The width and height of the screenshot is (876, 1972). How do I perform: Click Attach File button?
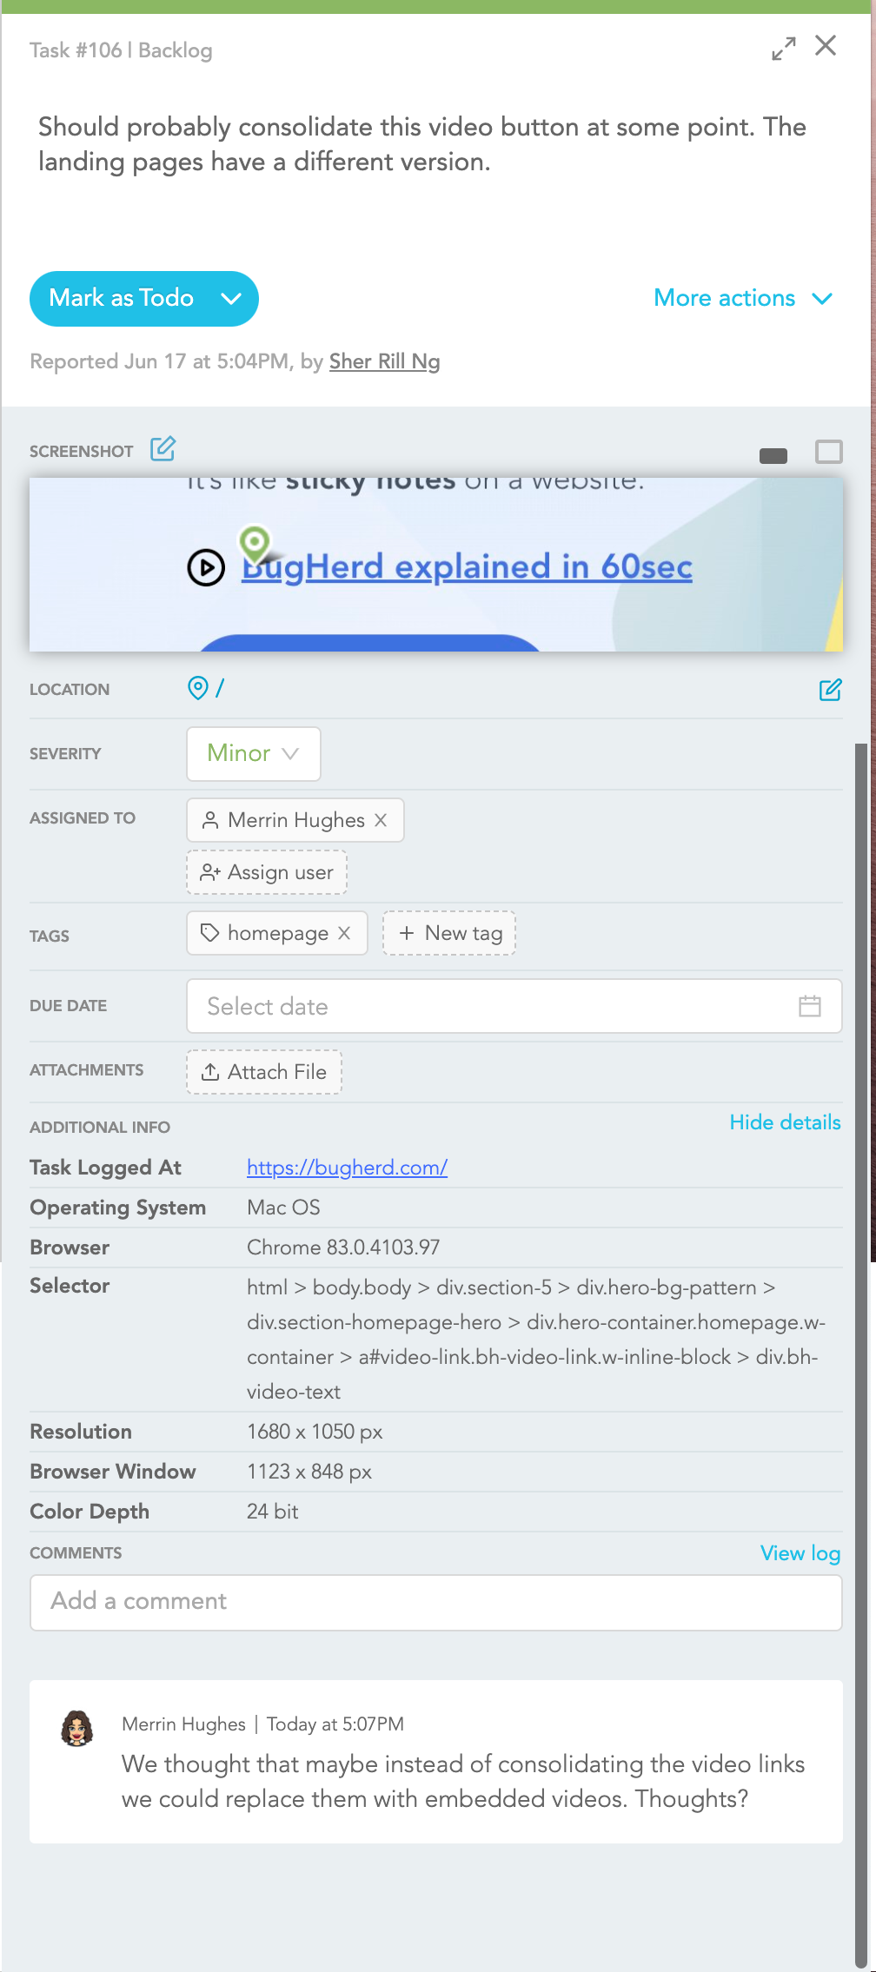(264, 1072)
